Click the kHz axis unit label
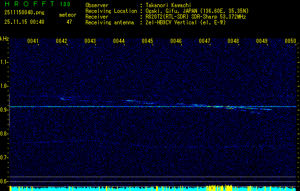This screenshot has height=191, width=300. click(4, 39)
